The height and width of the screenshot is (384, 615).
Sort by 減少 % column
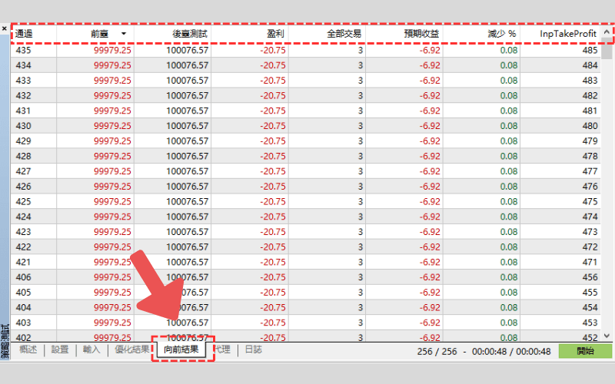501,35
